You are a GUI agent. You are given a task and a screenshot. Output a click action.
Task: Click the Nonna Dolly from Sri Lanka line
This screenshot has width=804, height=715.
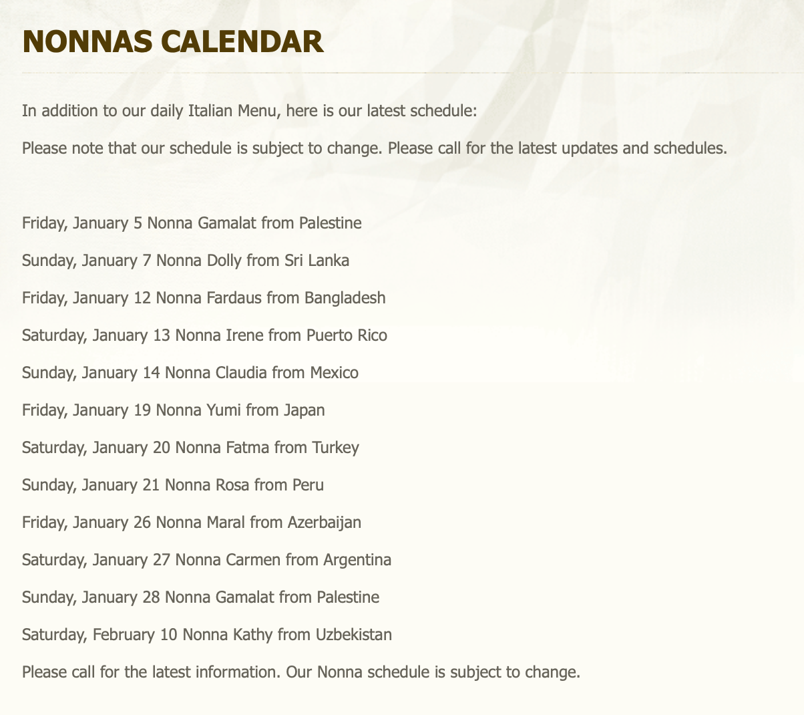click(186, 261)
